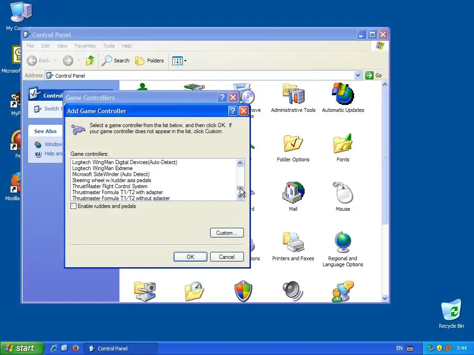
Task: Open the Recycle Bin desktop icon
Action: [451, 314]
